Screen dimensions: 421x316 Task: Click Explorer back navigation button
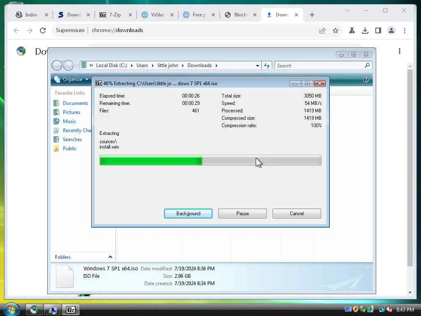click(57, 65)
